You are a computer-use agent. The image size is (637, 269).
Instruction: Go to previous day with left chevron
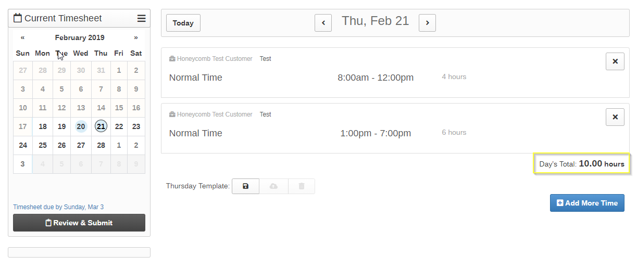pyautogui.click(x=323, y=23)
